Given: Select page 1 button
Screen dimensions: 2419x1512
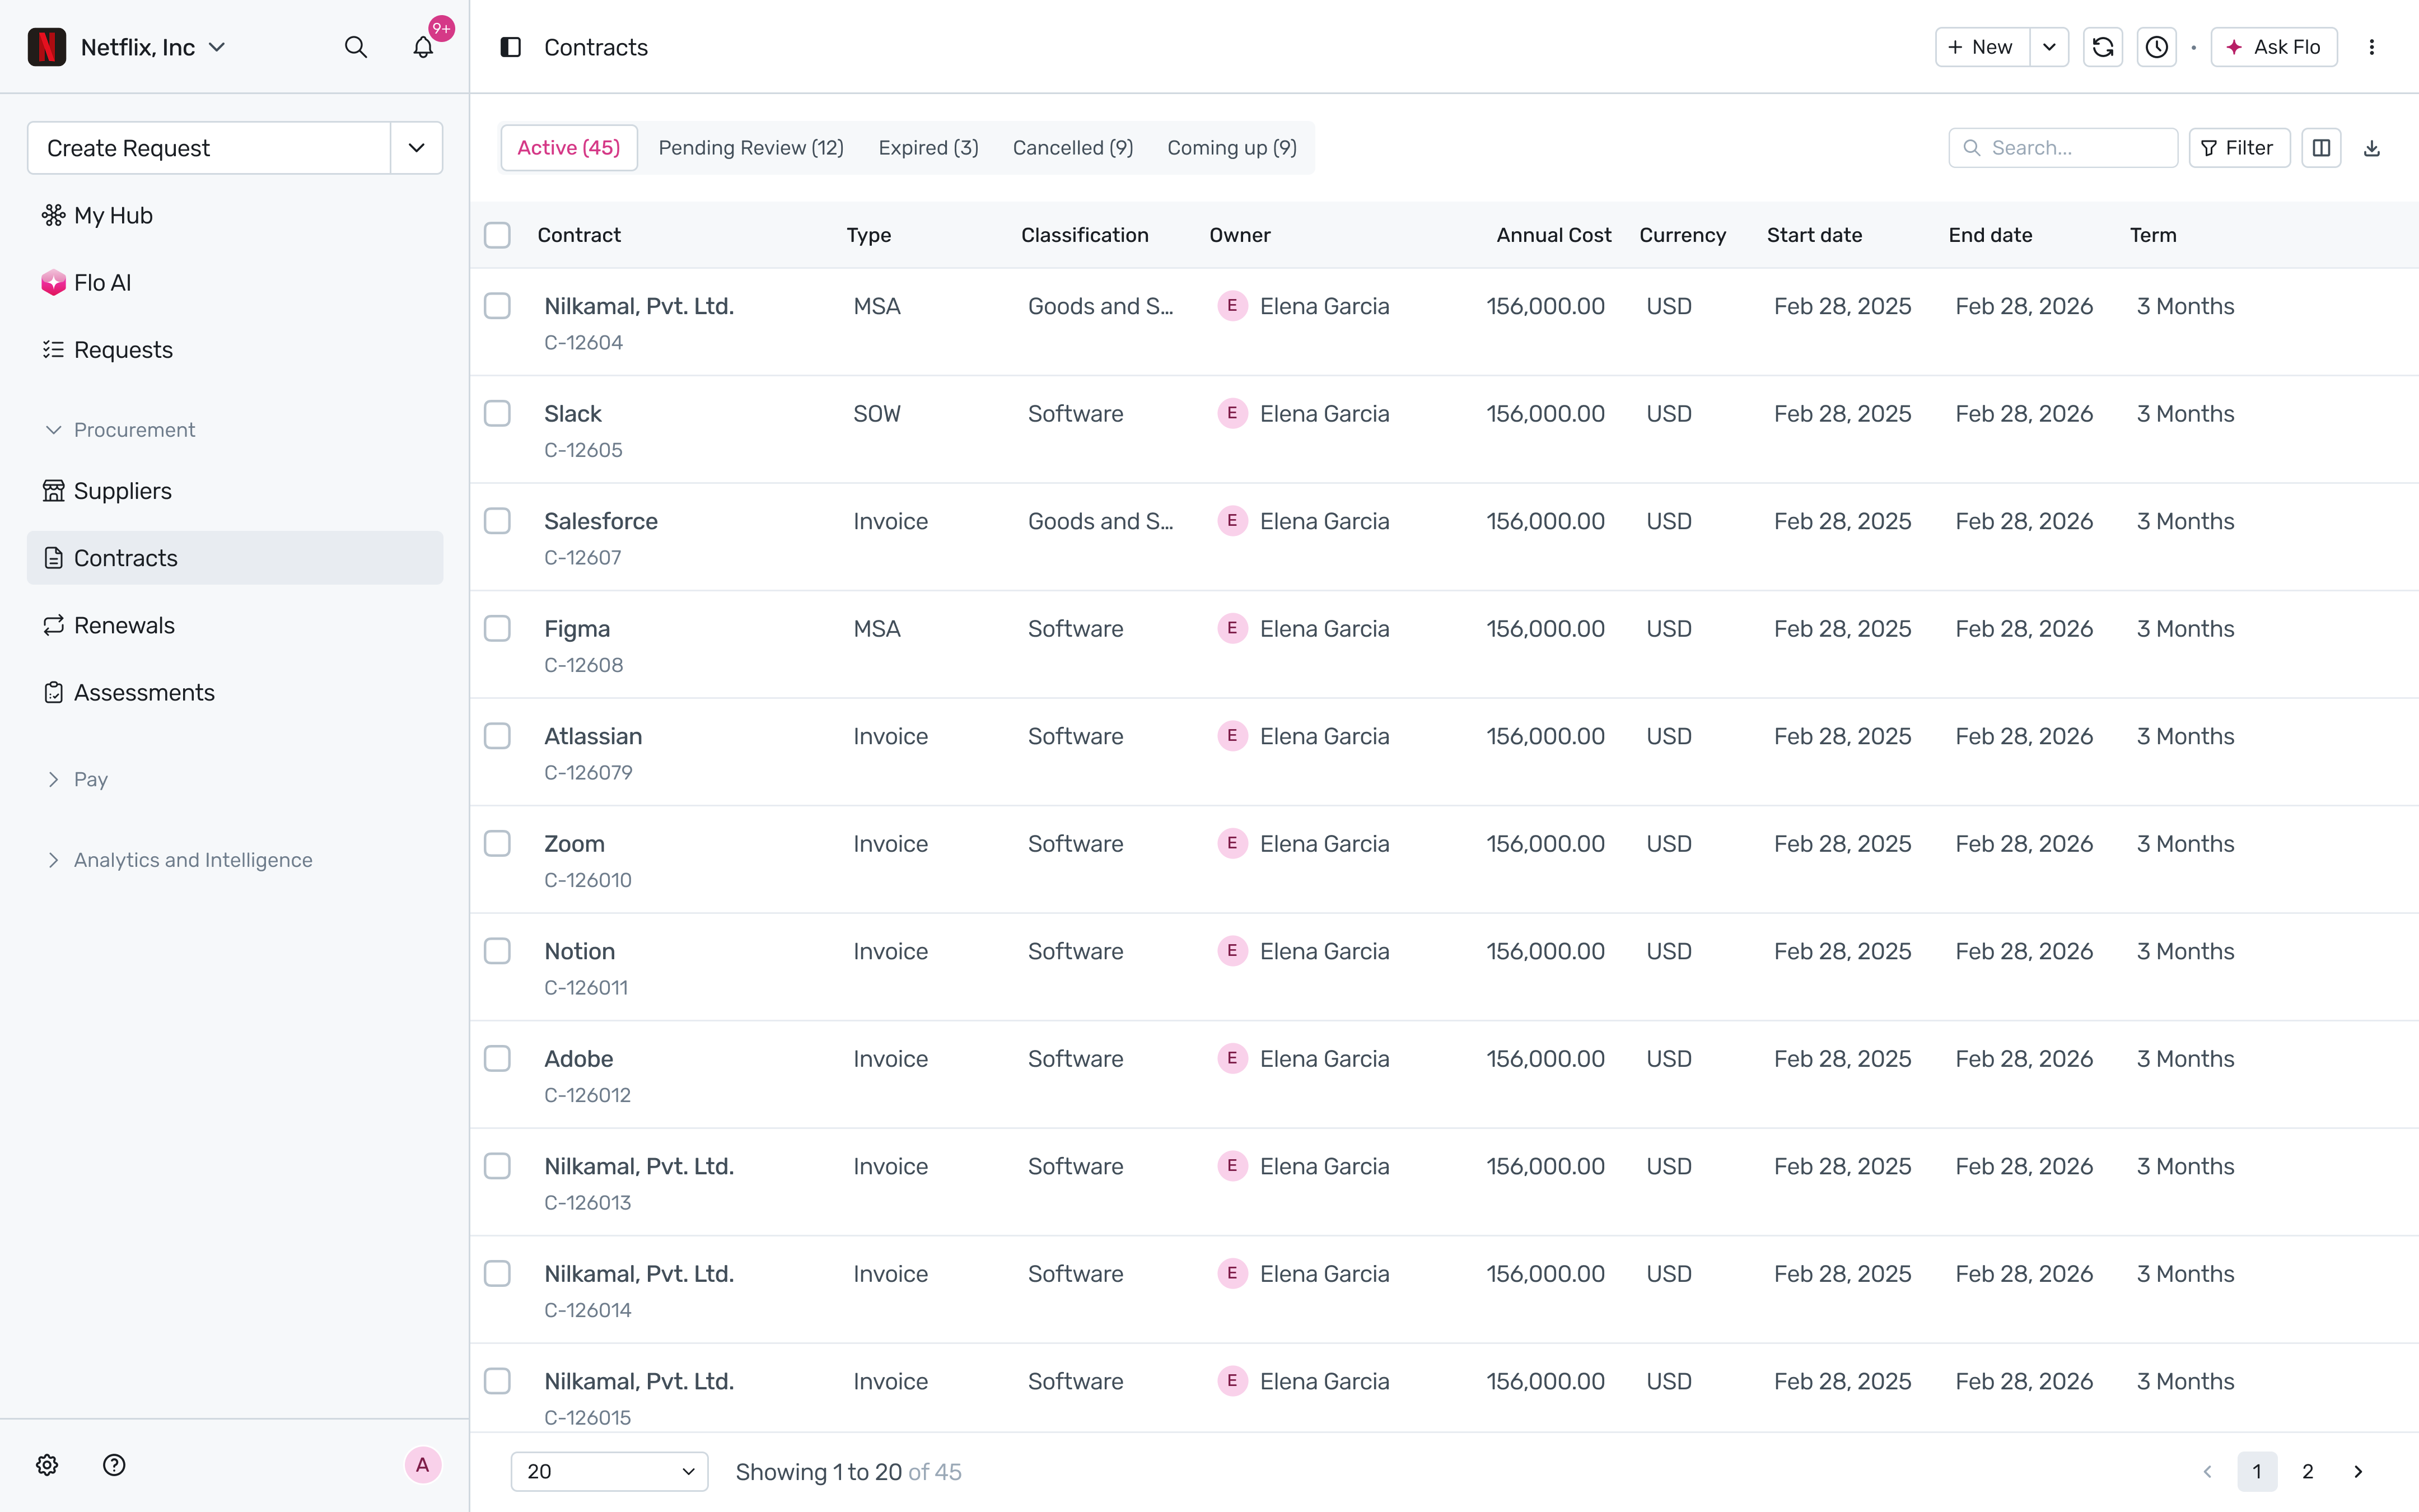Looking at the screenshot, I should (2257, 1471).
